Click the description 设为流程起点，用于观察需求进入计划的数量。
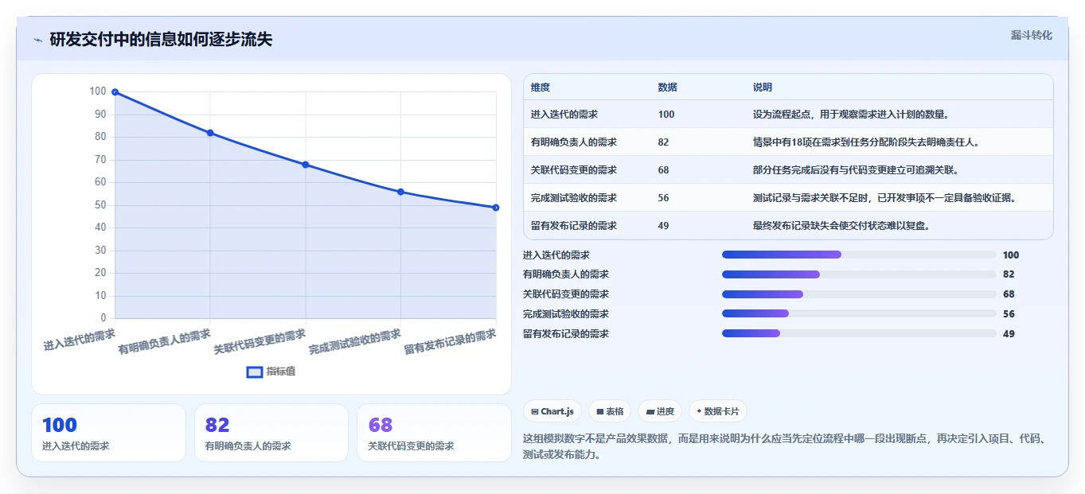Image resolution: width=1085 pixels, height=494 pixels. pyautogui.click(x=851, y=115)
